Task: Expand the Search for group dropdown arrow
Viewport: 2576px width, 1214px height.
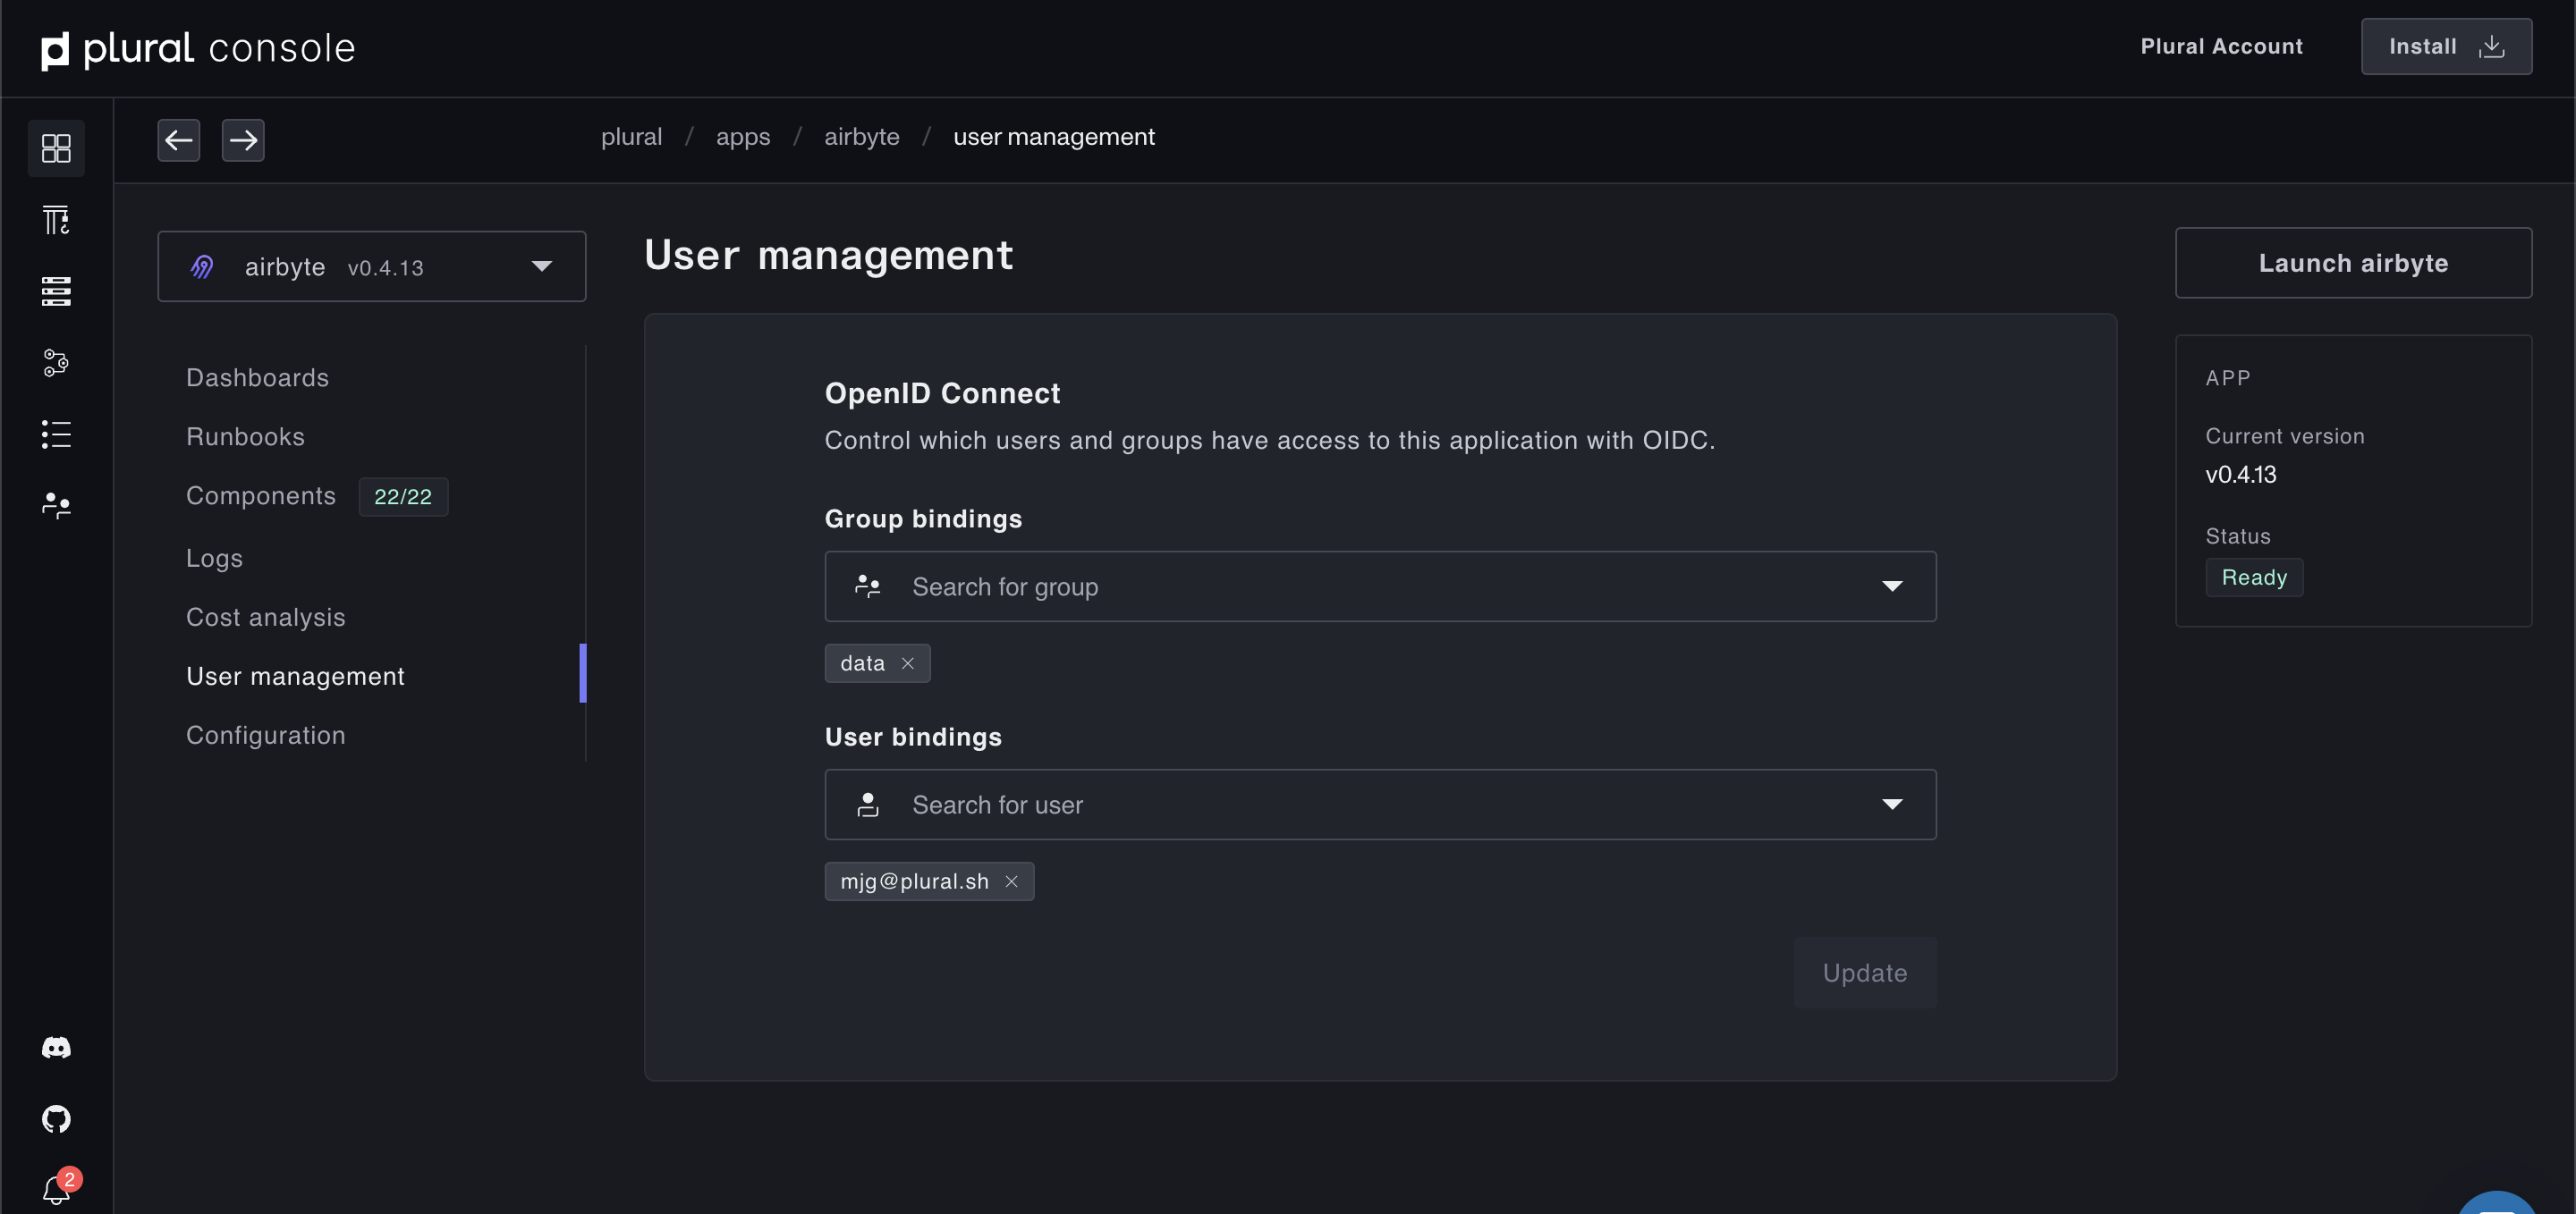Action: 1891,586
